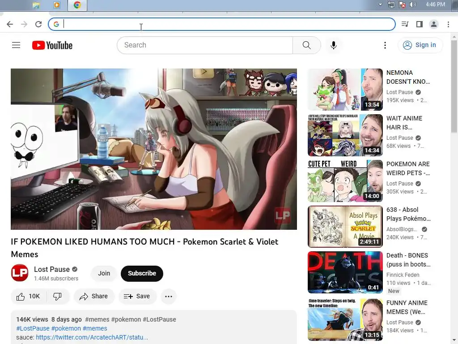Open the Lost Pause channel avatar
Image resolution: width=458 pixels, height=344 pixels.
[x=20, y=273]
